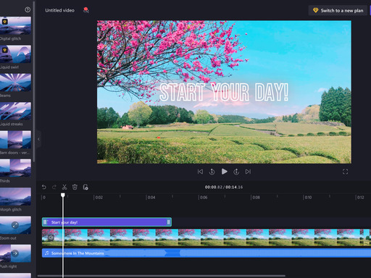
Task: Play the video preview
Action: 224,172
